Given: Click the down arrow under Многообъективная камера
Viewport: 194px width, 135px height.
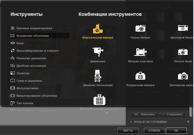Looking at the screenshot, I should click(x=106, y=113).
